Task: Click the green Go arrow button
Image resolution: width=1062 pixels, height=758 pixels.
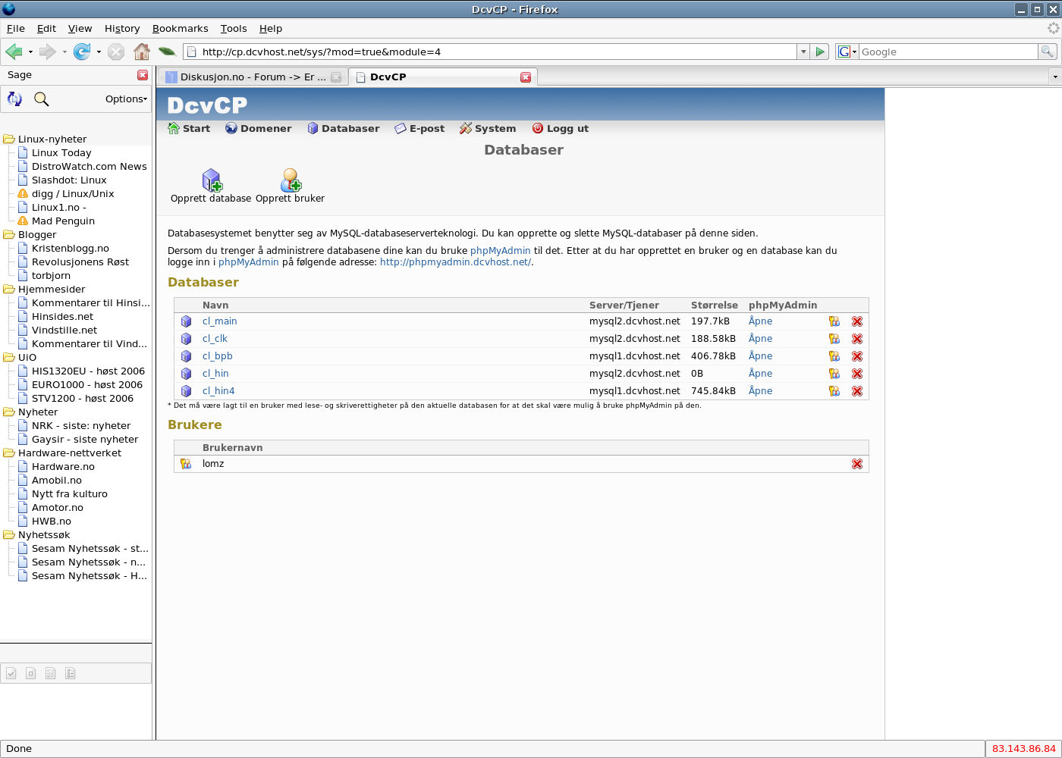Action: (x=820, y=52)
